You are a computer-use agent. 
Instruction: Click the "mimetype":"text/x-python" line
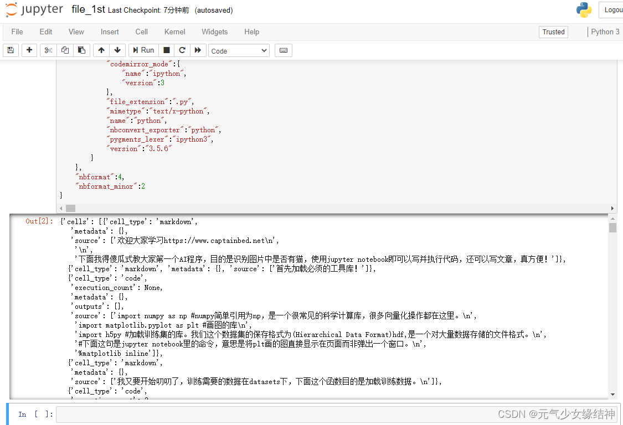click(x=158, y=111)
